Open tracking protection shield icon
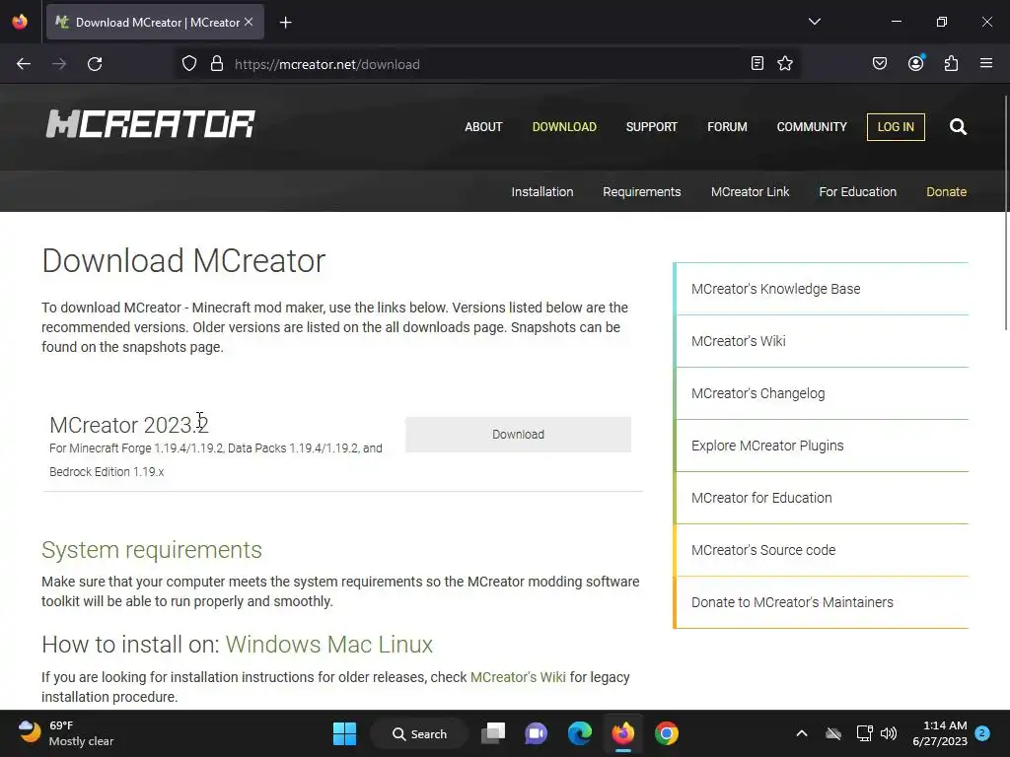Viewport: 1010px width, 757px height. point(188,64)
